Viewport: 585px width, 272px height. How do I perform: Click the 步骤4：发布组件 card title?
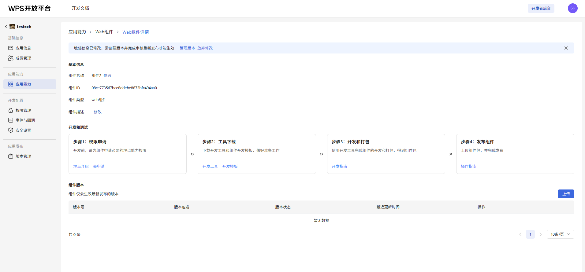point(478,142)
